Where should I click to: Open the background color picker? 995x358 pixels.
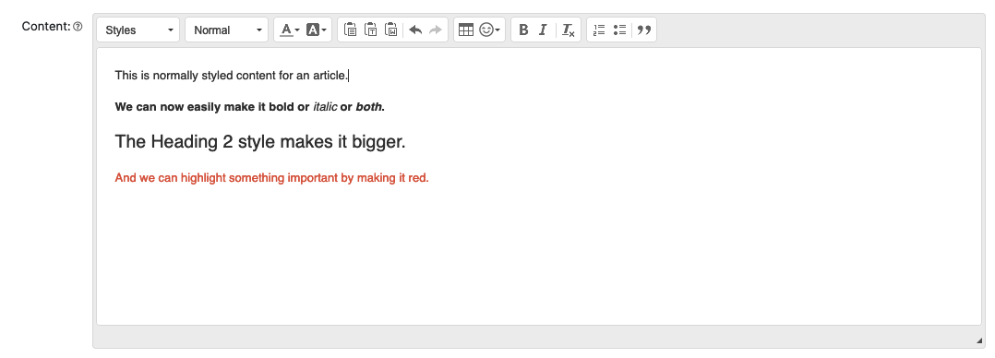tap(316, 30)
